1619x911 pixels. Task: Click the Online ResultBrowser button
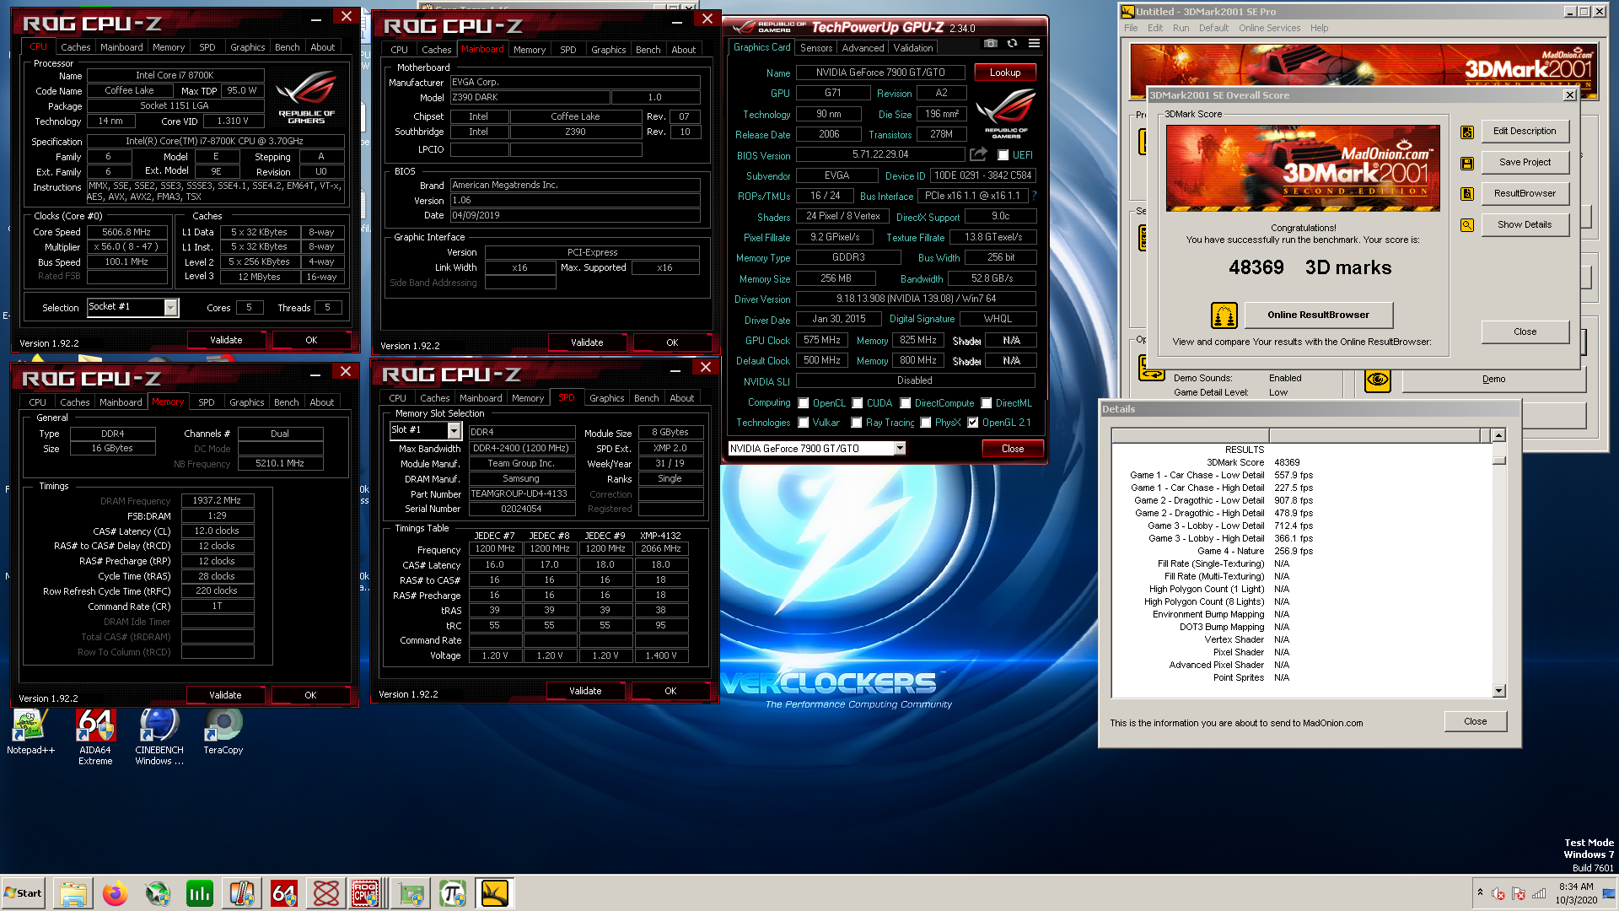(x=1319, y=315)
